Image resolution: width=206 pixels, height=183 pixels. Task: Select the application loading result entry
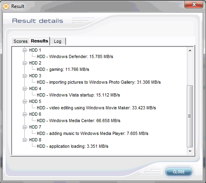pos(72,146)
